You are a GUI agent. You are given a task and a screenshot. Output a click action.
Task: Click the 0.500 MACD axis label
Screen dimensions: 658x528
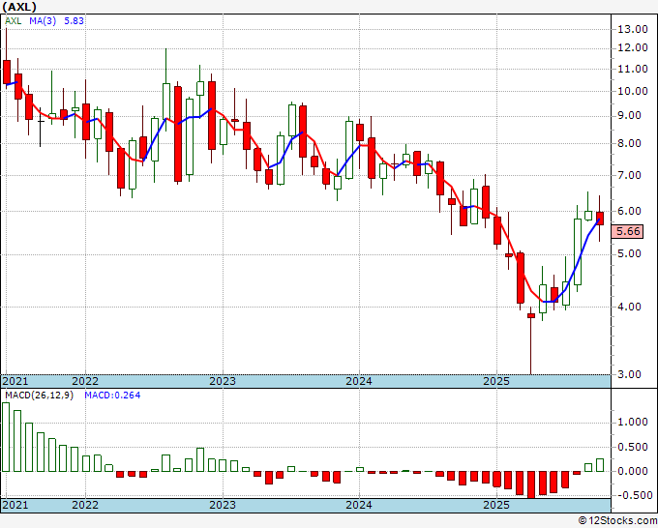tap(633, 447)
